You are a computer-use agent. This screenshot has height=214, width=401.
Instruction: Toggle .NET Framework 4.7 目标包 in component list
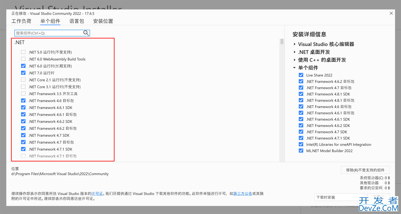pyautogui.click(x=23, y=142)
